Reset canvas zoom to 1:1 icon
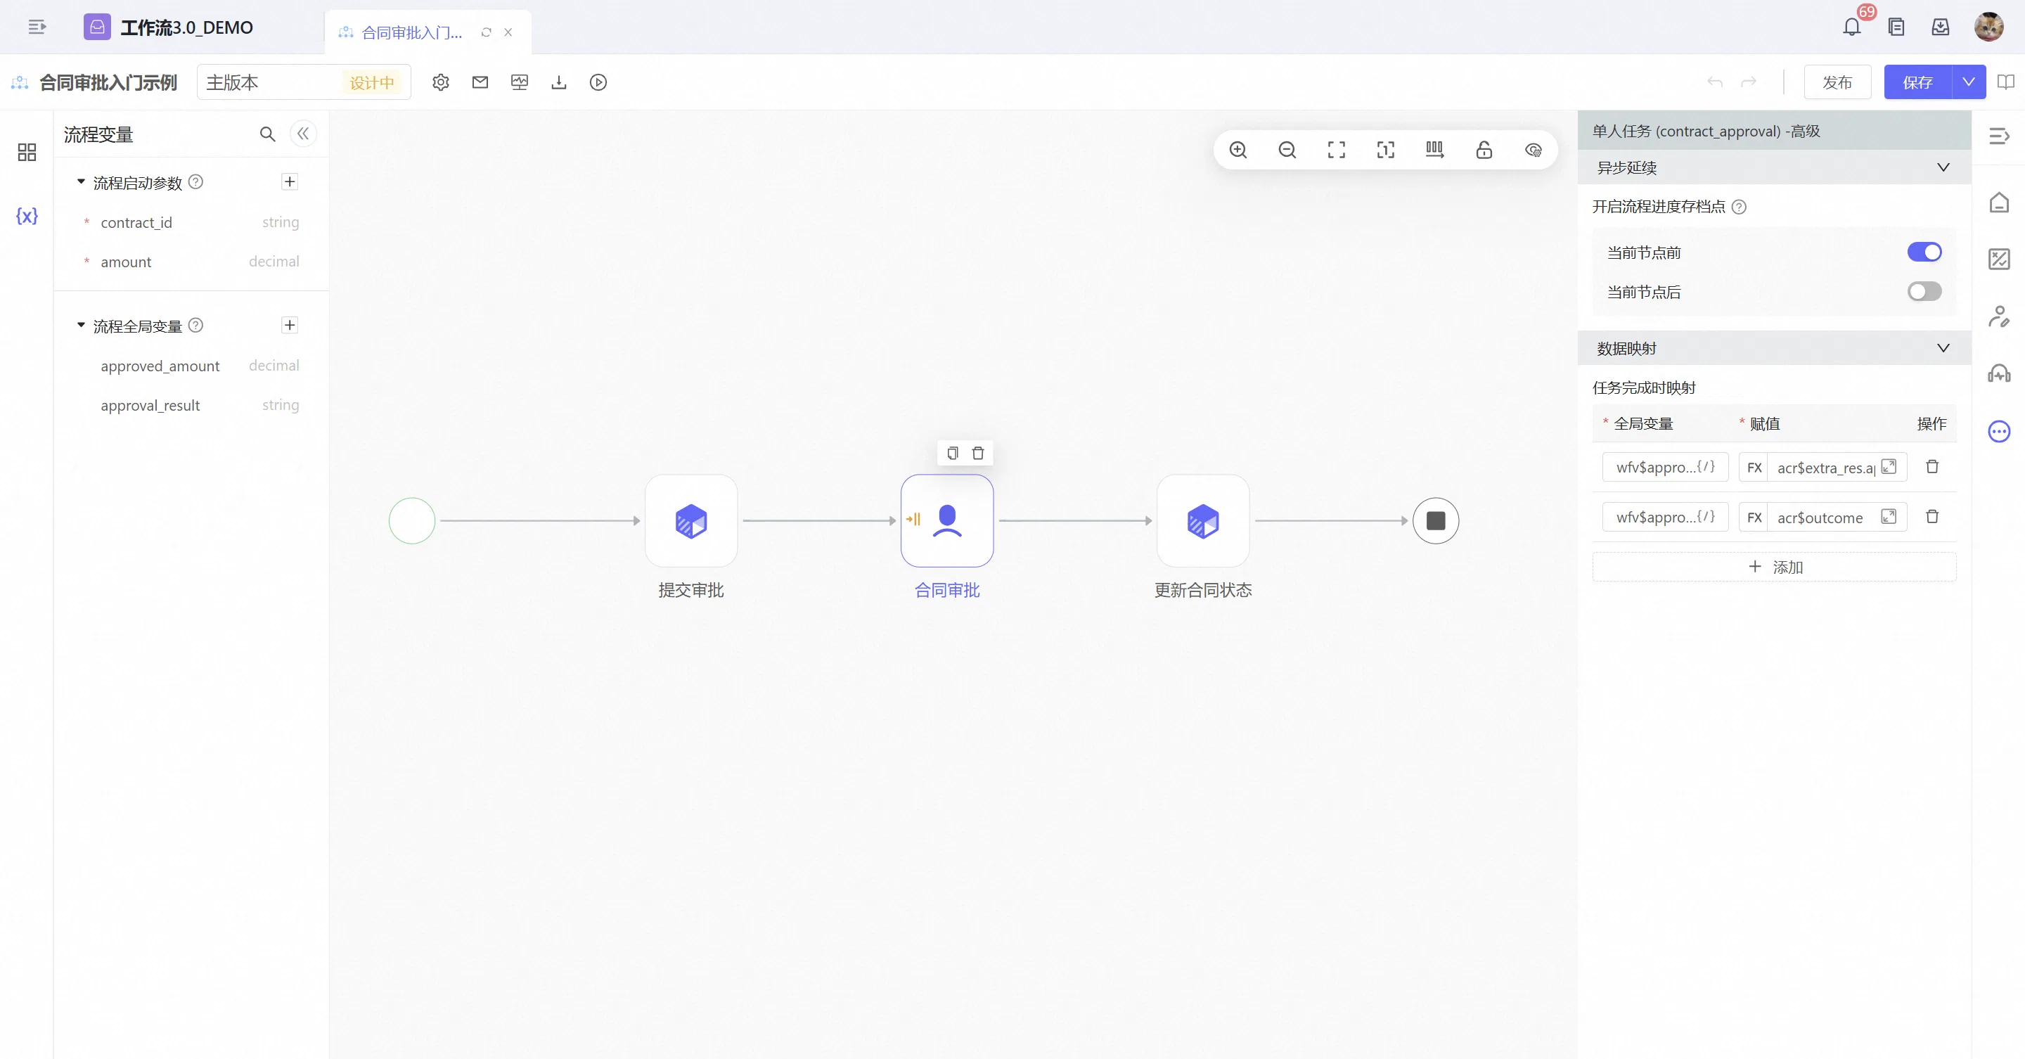Viewport: 2025px width, 1059px height. coord(1386,150)
